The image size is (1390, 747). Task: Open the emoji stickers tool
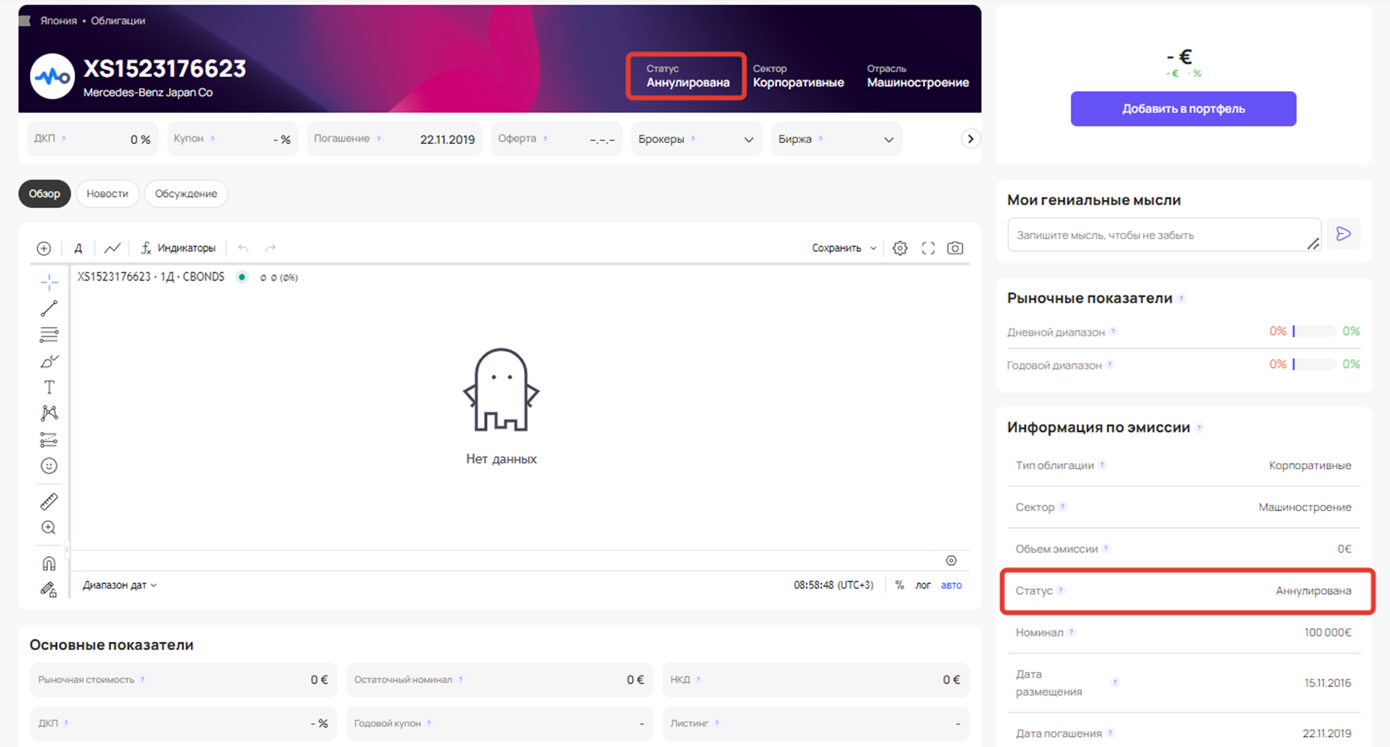tap(49, 466)
